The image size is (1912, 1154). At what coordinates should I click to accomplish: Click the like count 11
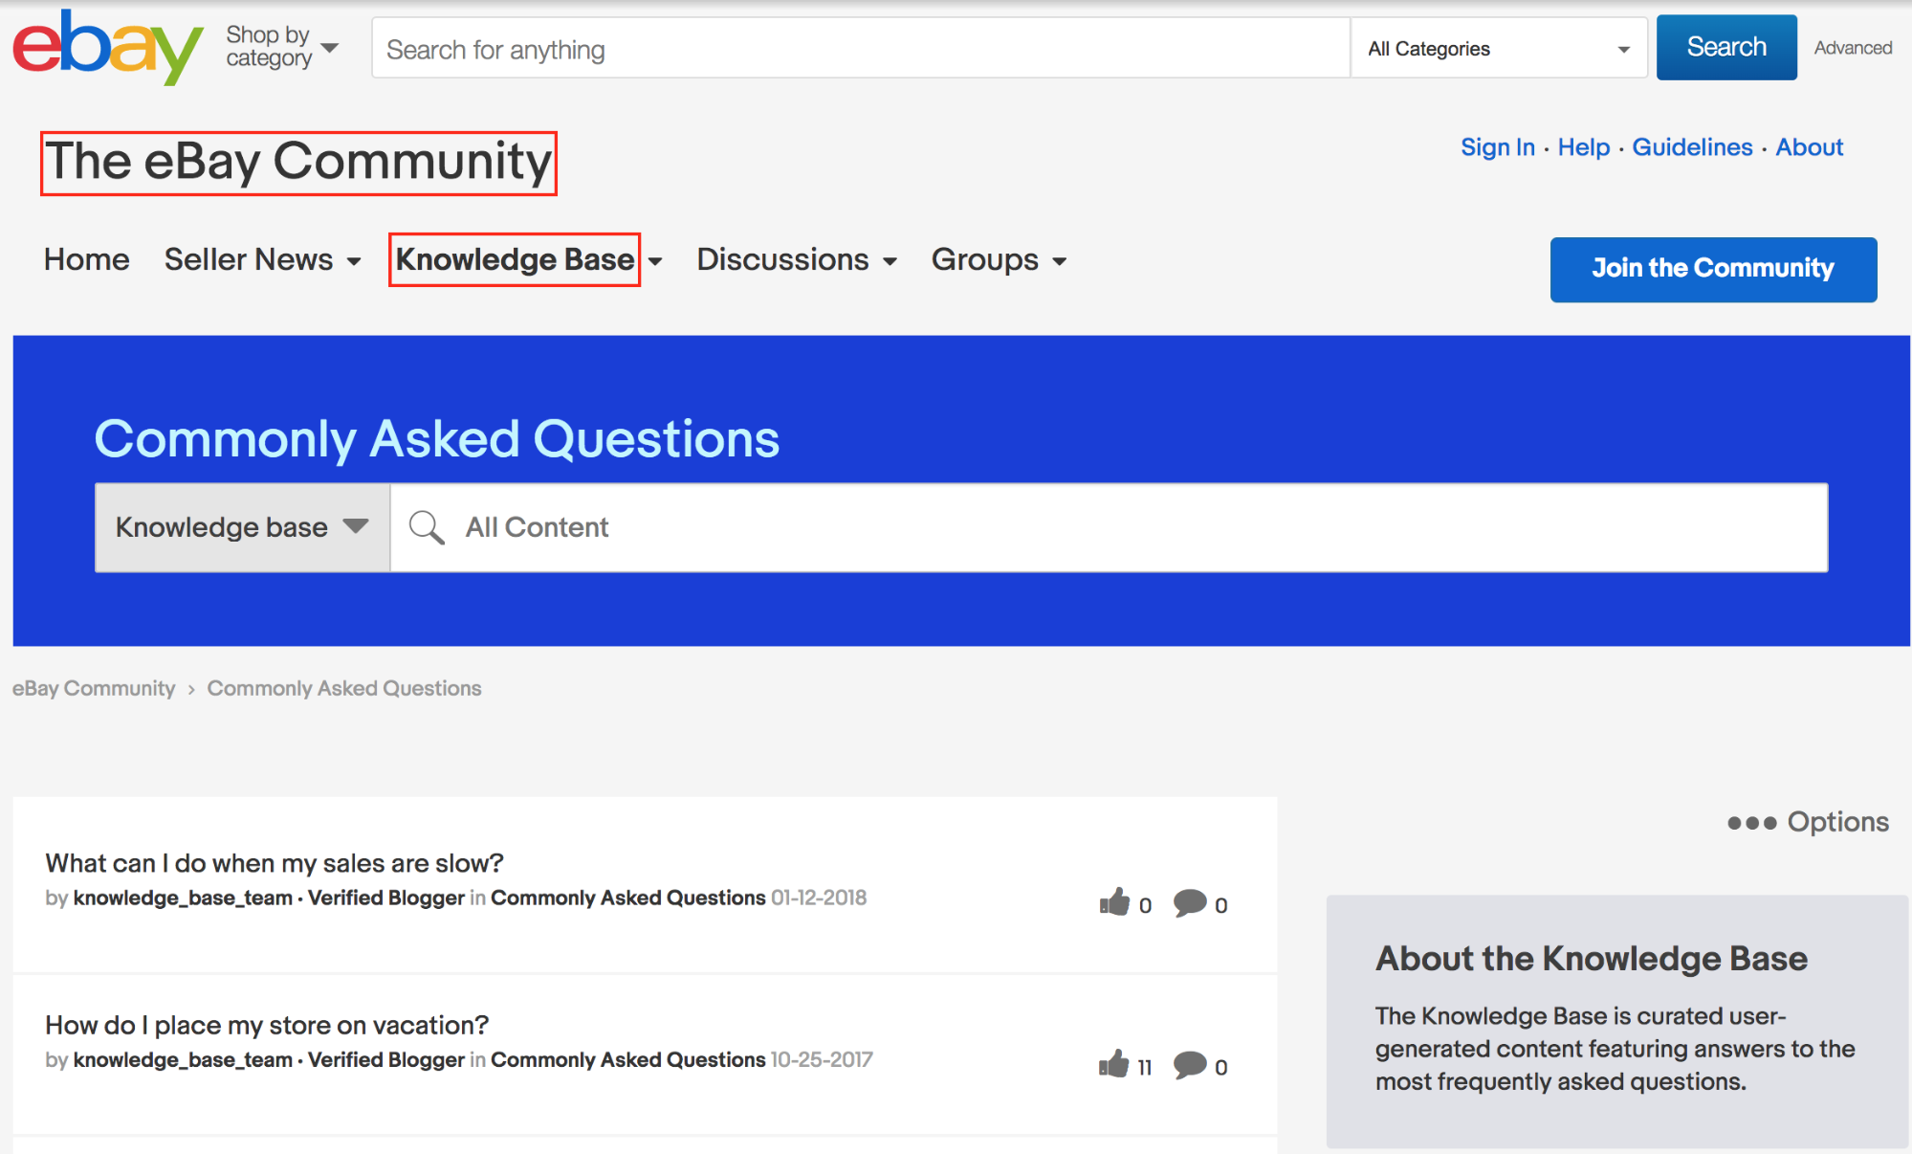tap(1145, 1068)
